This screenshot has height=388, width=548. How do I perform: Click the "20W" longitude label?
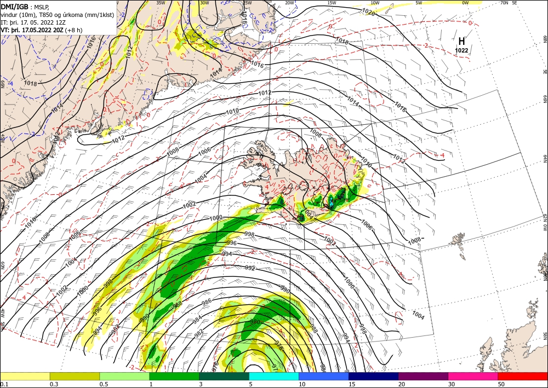tap(289, 3)
